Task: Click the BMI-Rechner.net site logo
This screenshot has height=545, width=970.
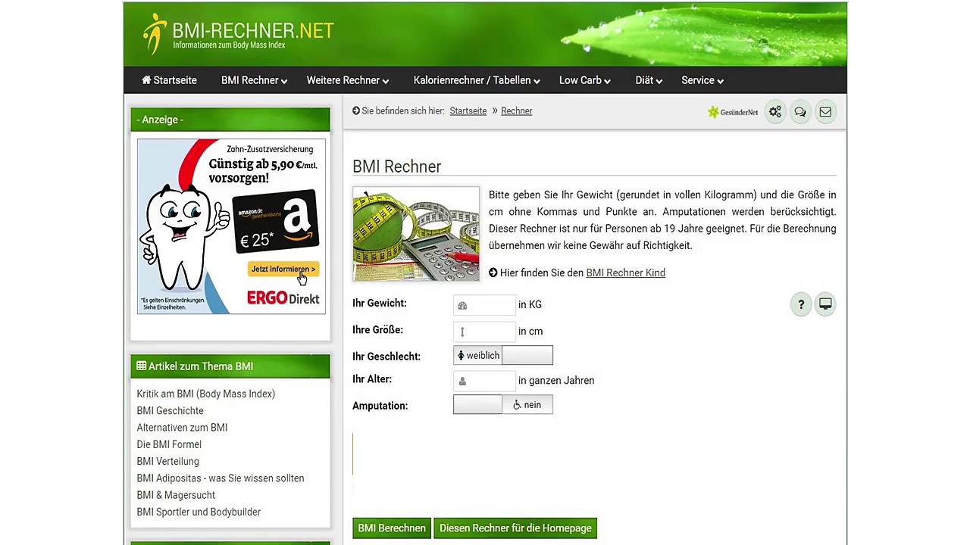Action: coord(238,34)
